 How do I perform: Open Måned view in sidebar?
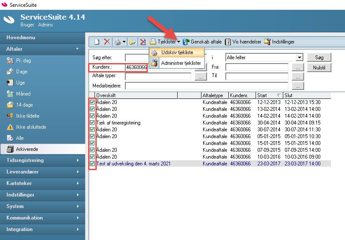click(23, 94)
